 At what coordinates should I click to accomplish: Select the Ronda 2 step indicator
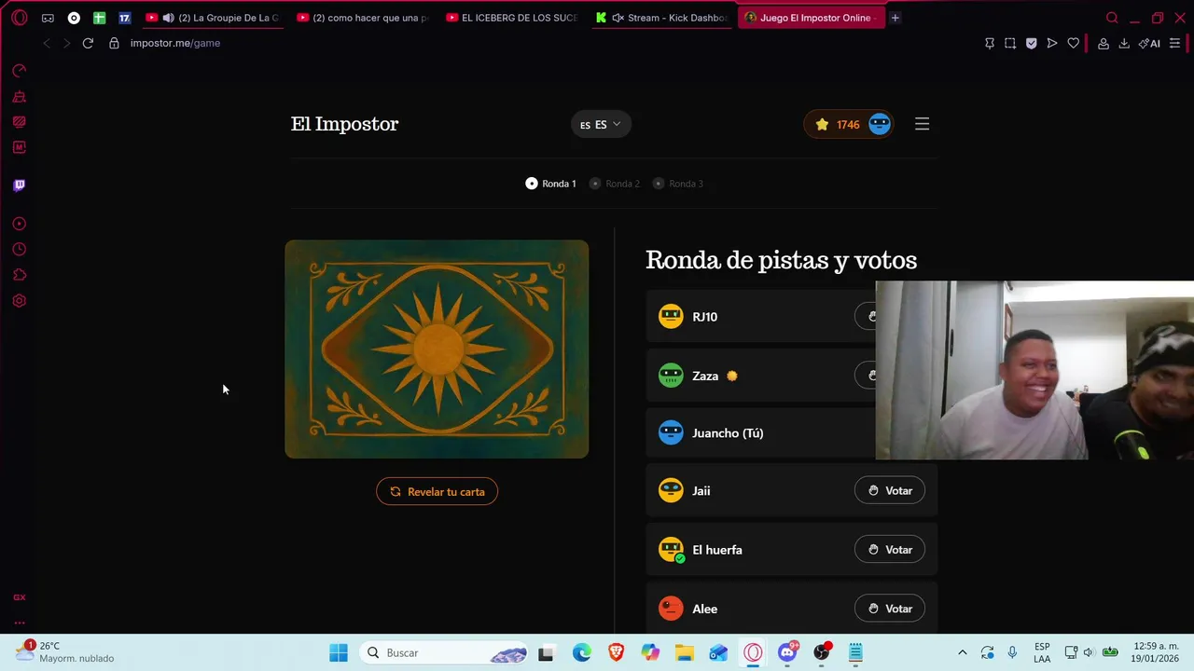click(x=614, y=184)
